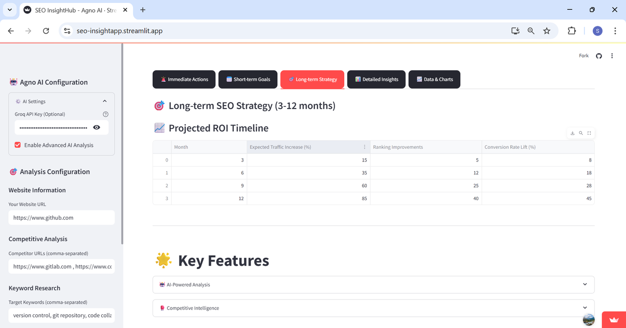Open the app creator avatar
Screen dimensions: 626x328
pyautogui.click(x=589, y=320)
